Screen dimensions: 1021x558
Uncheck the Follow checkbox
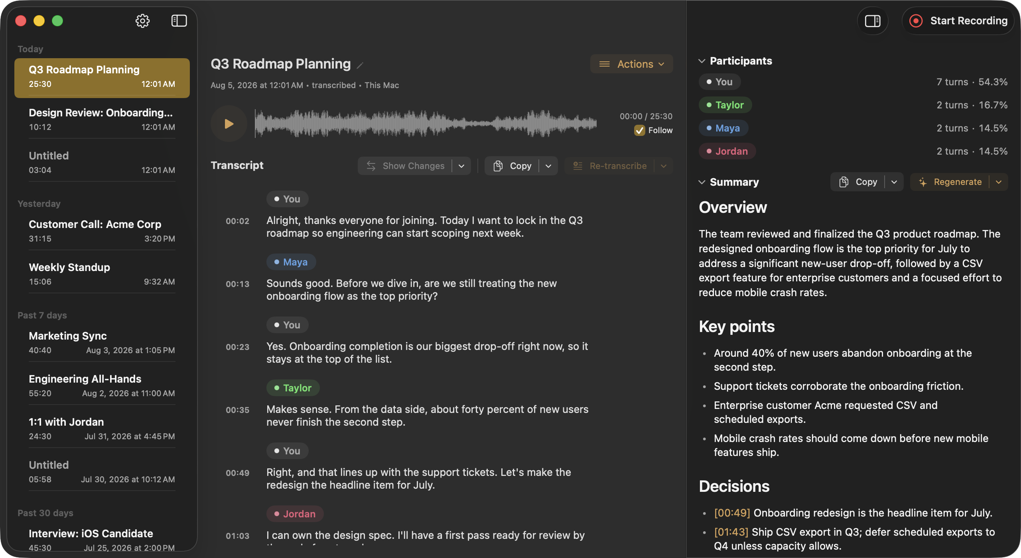(x=639, y=130)
